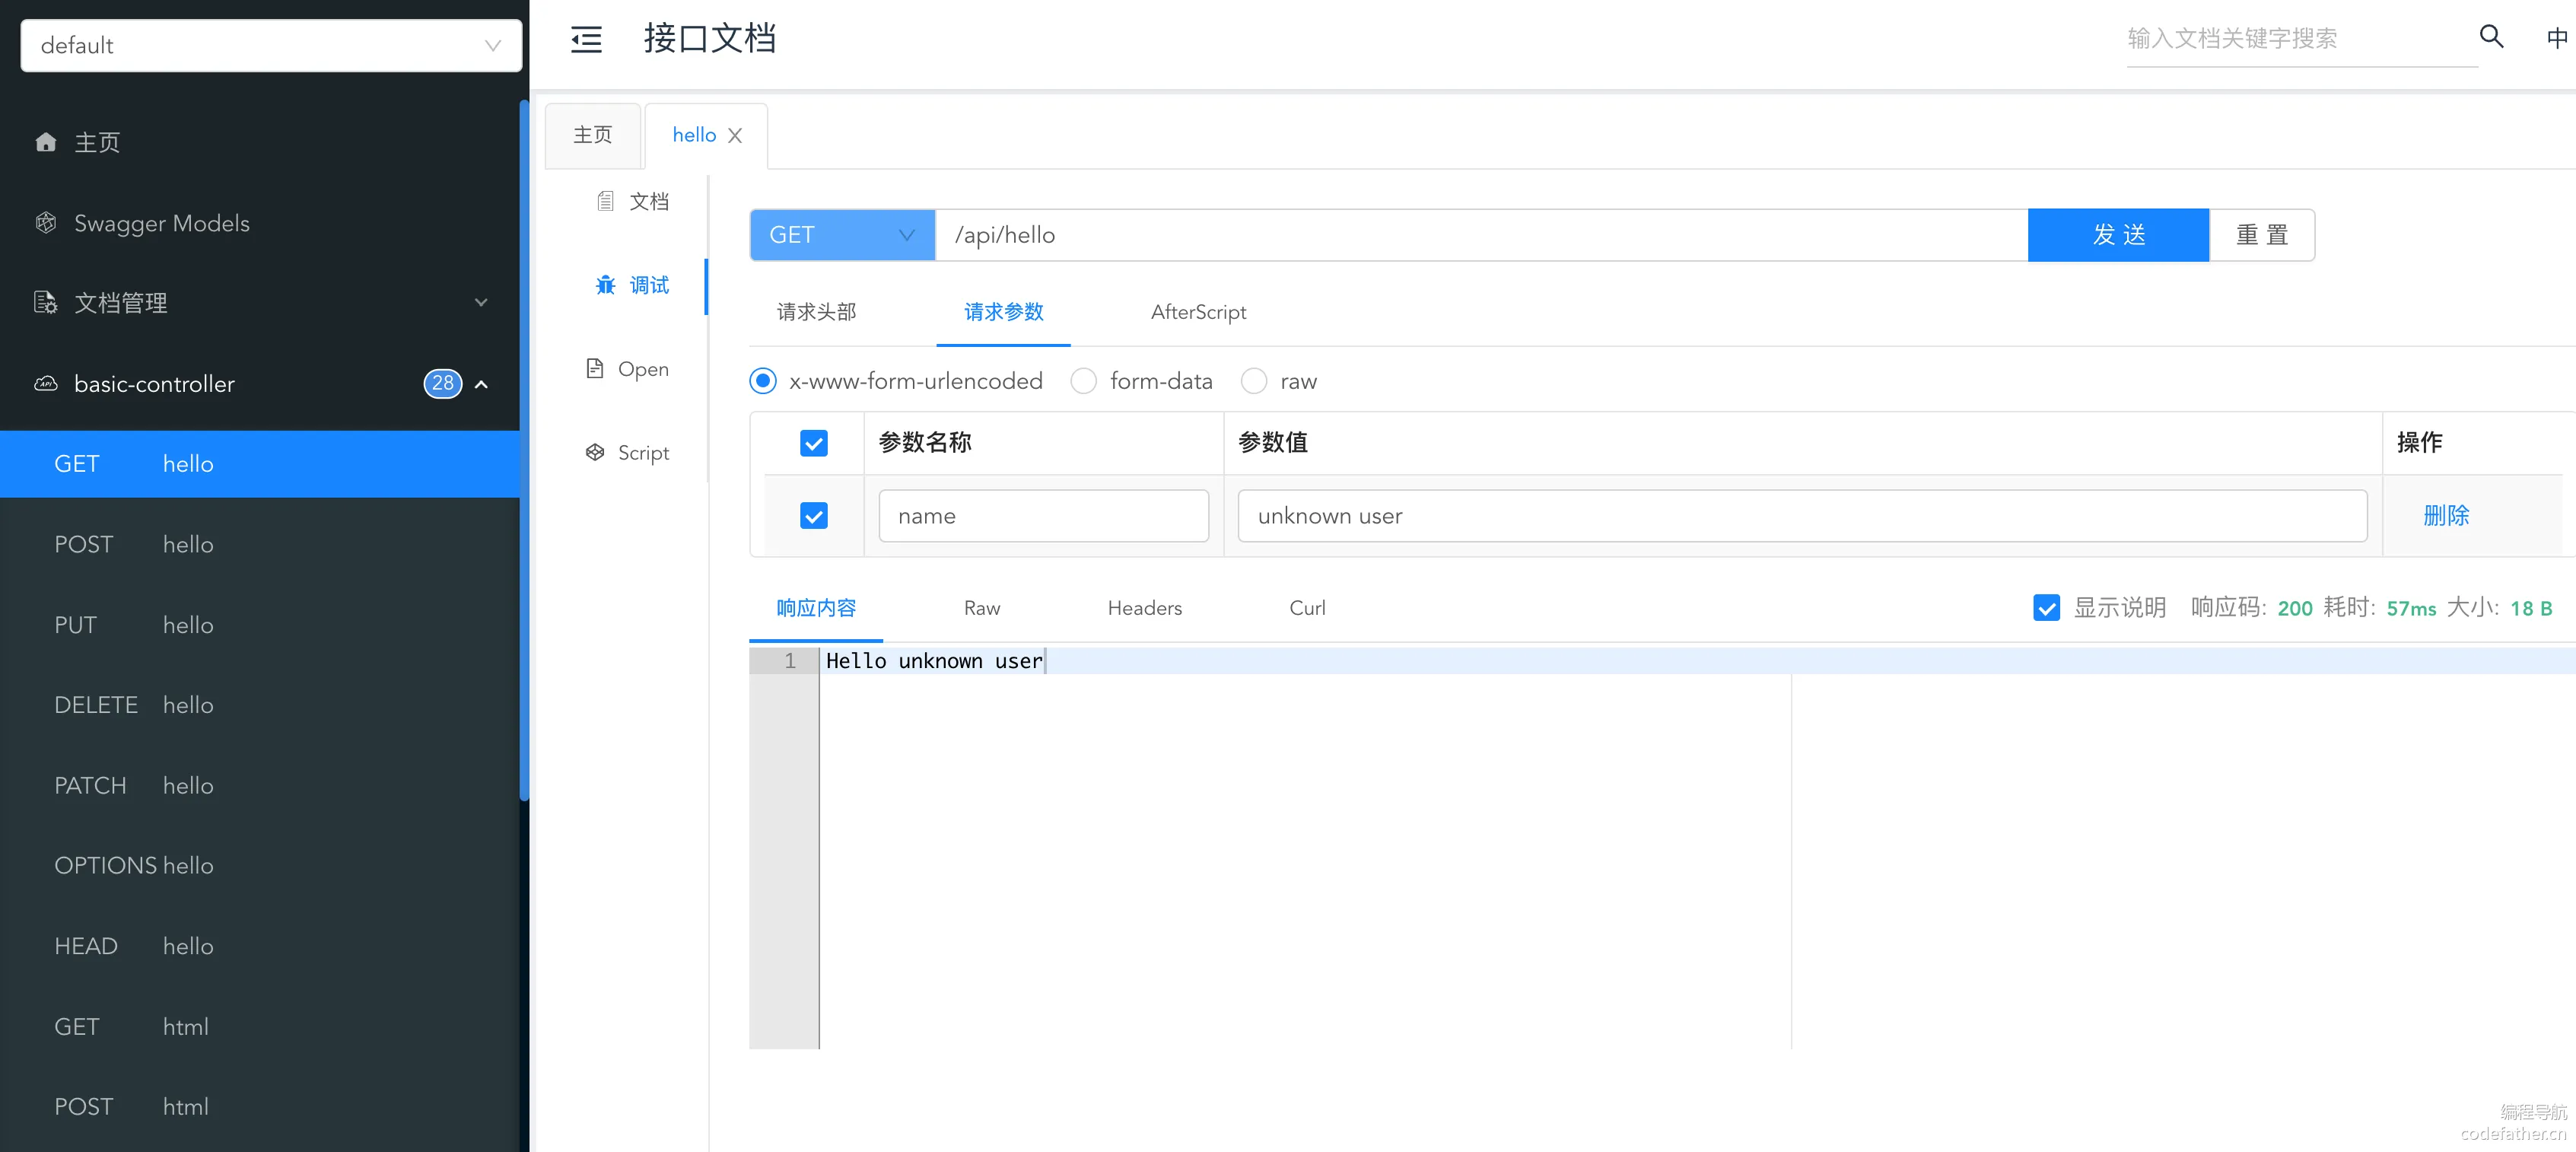Open Swagger Models in the sidebar

260,223
